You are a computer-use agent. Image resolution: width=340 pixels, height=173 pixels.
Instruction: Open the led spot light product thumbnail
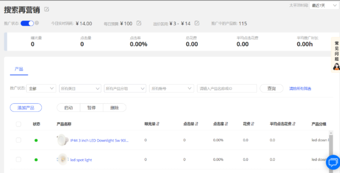tap(62, 160)
